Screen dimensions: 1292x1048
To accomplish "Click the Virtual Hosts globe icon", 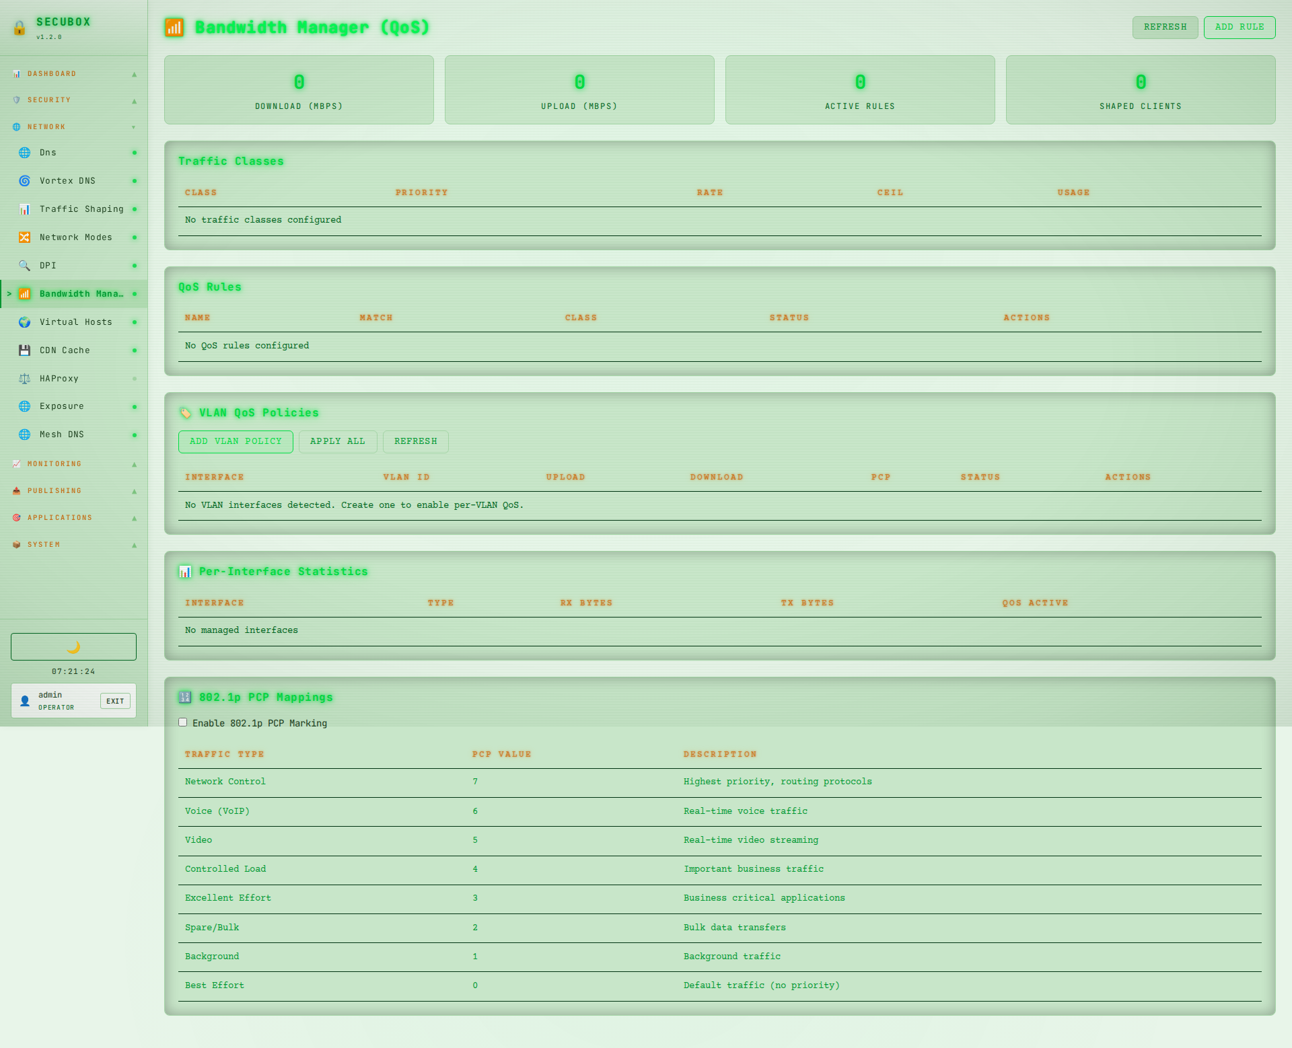I will [25, 322].
